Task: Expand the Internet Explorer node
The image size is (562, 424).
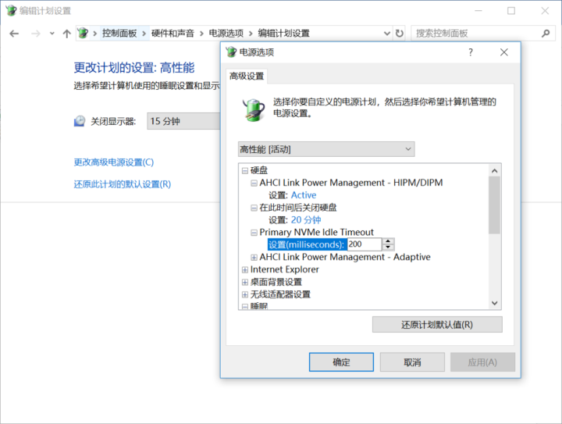Action: click(x=245, y=270)
